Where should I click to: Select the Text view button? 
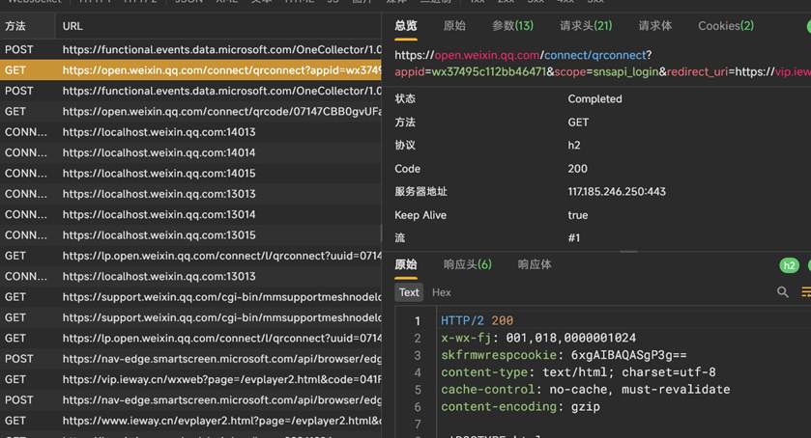409,292
